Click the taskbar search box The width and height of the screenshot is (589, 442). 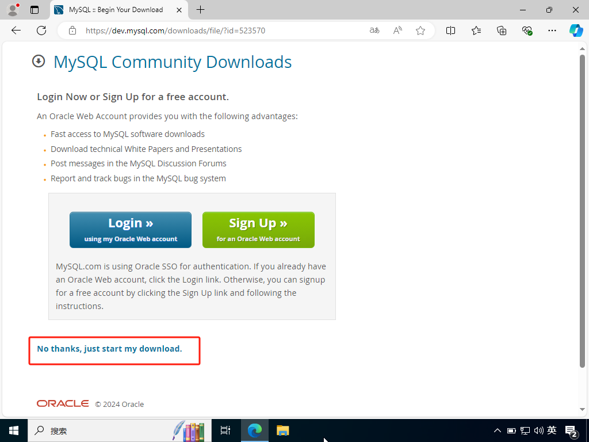[120, 430]
